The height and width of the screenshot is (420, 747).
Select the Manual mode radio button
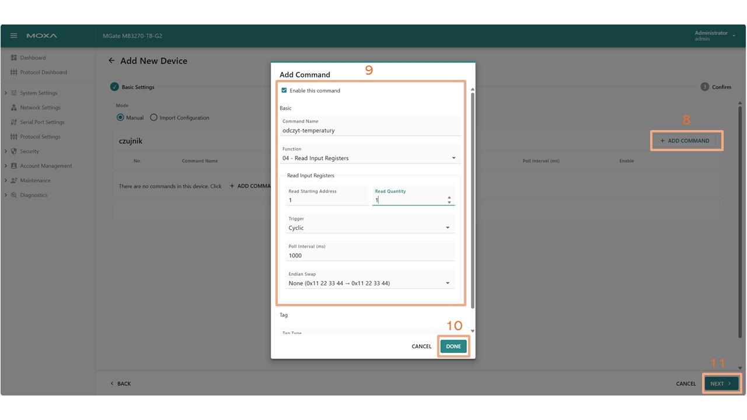click(x=121, y=117)
